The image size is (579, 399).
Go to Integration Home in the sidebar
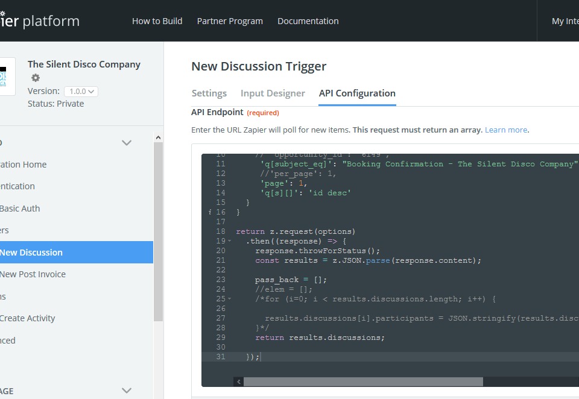pos(24,165)
